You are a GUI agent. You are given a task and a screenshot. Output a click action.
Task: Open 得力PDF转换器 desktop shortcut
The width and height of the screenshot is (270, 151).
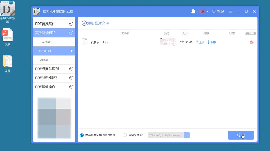pyautogui.click(x=8, y=12)
